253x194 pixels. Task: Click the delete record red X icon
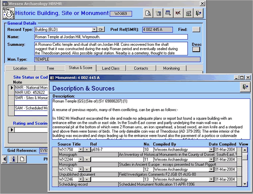pos(179,14)
